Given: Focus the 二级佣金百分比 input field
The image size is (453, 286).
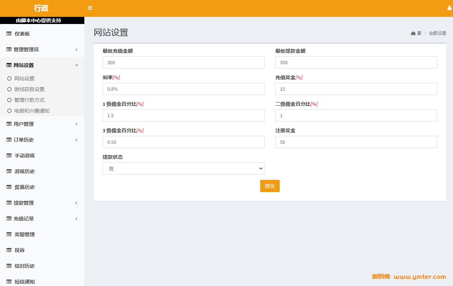Looking at the screenshot, I should pyautogui.click(x=356, y=115).
